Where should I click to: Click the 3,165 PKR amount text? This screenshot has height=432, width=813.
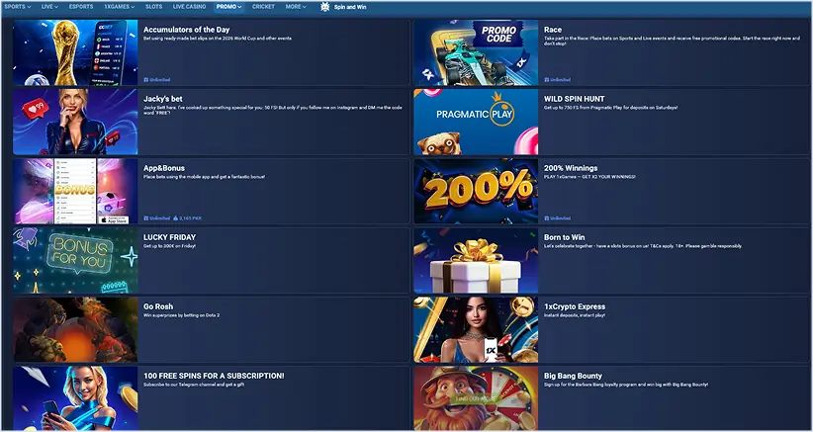[191, 218]
